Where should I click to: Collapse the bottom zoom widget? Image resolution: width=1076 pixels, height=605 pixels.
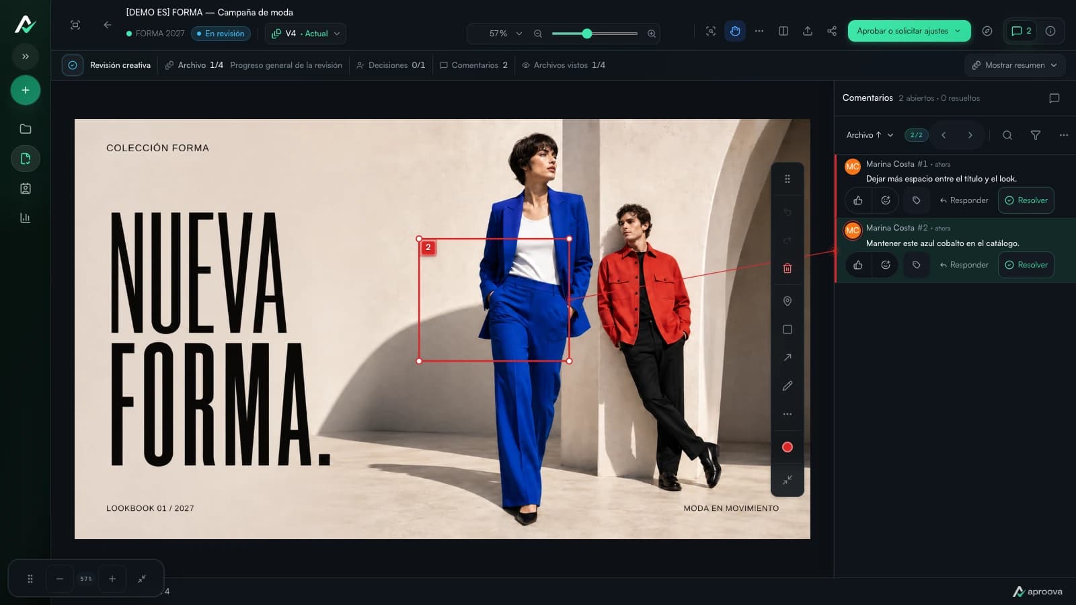pyautogui.click(x=142, y=579)
